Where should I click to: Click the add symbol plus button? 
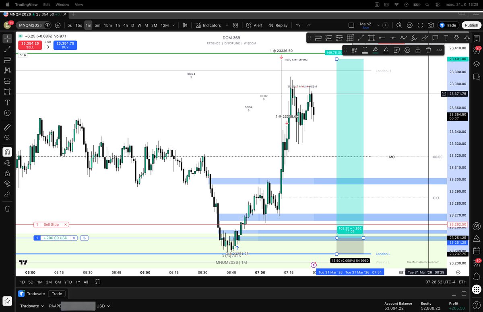tap(58, 25)
